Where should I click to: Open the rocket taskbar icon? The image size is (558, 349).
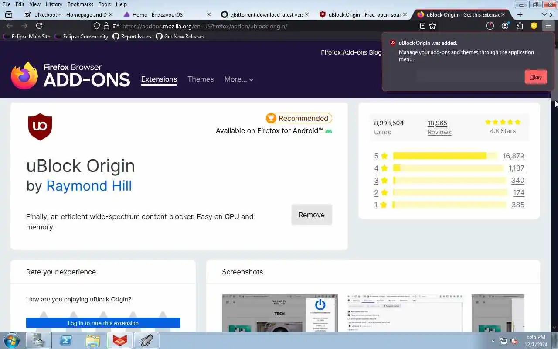[x=147, y=340]
